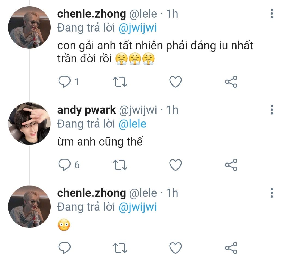
Task: Open chenle.zhong avatar on top tweet
Action: coord(29,27)
